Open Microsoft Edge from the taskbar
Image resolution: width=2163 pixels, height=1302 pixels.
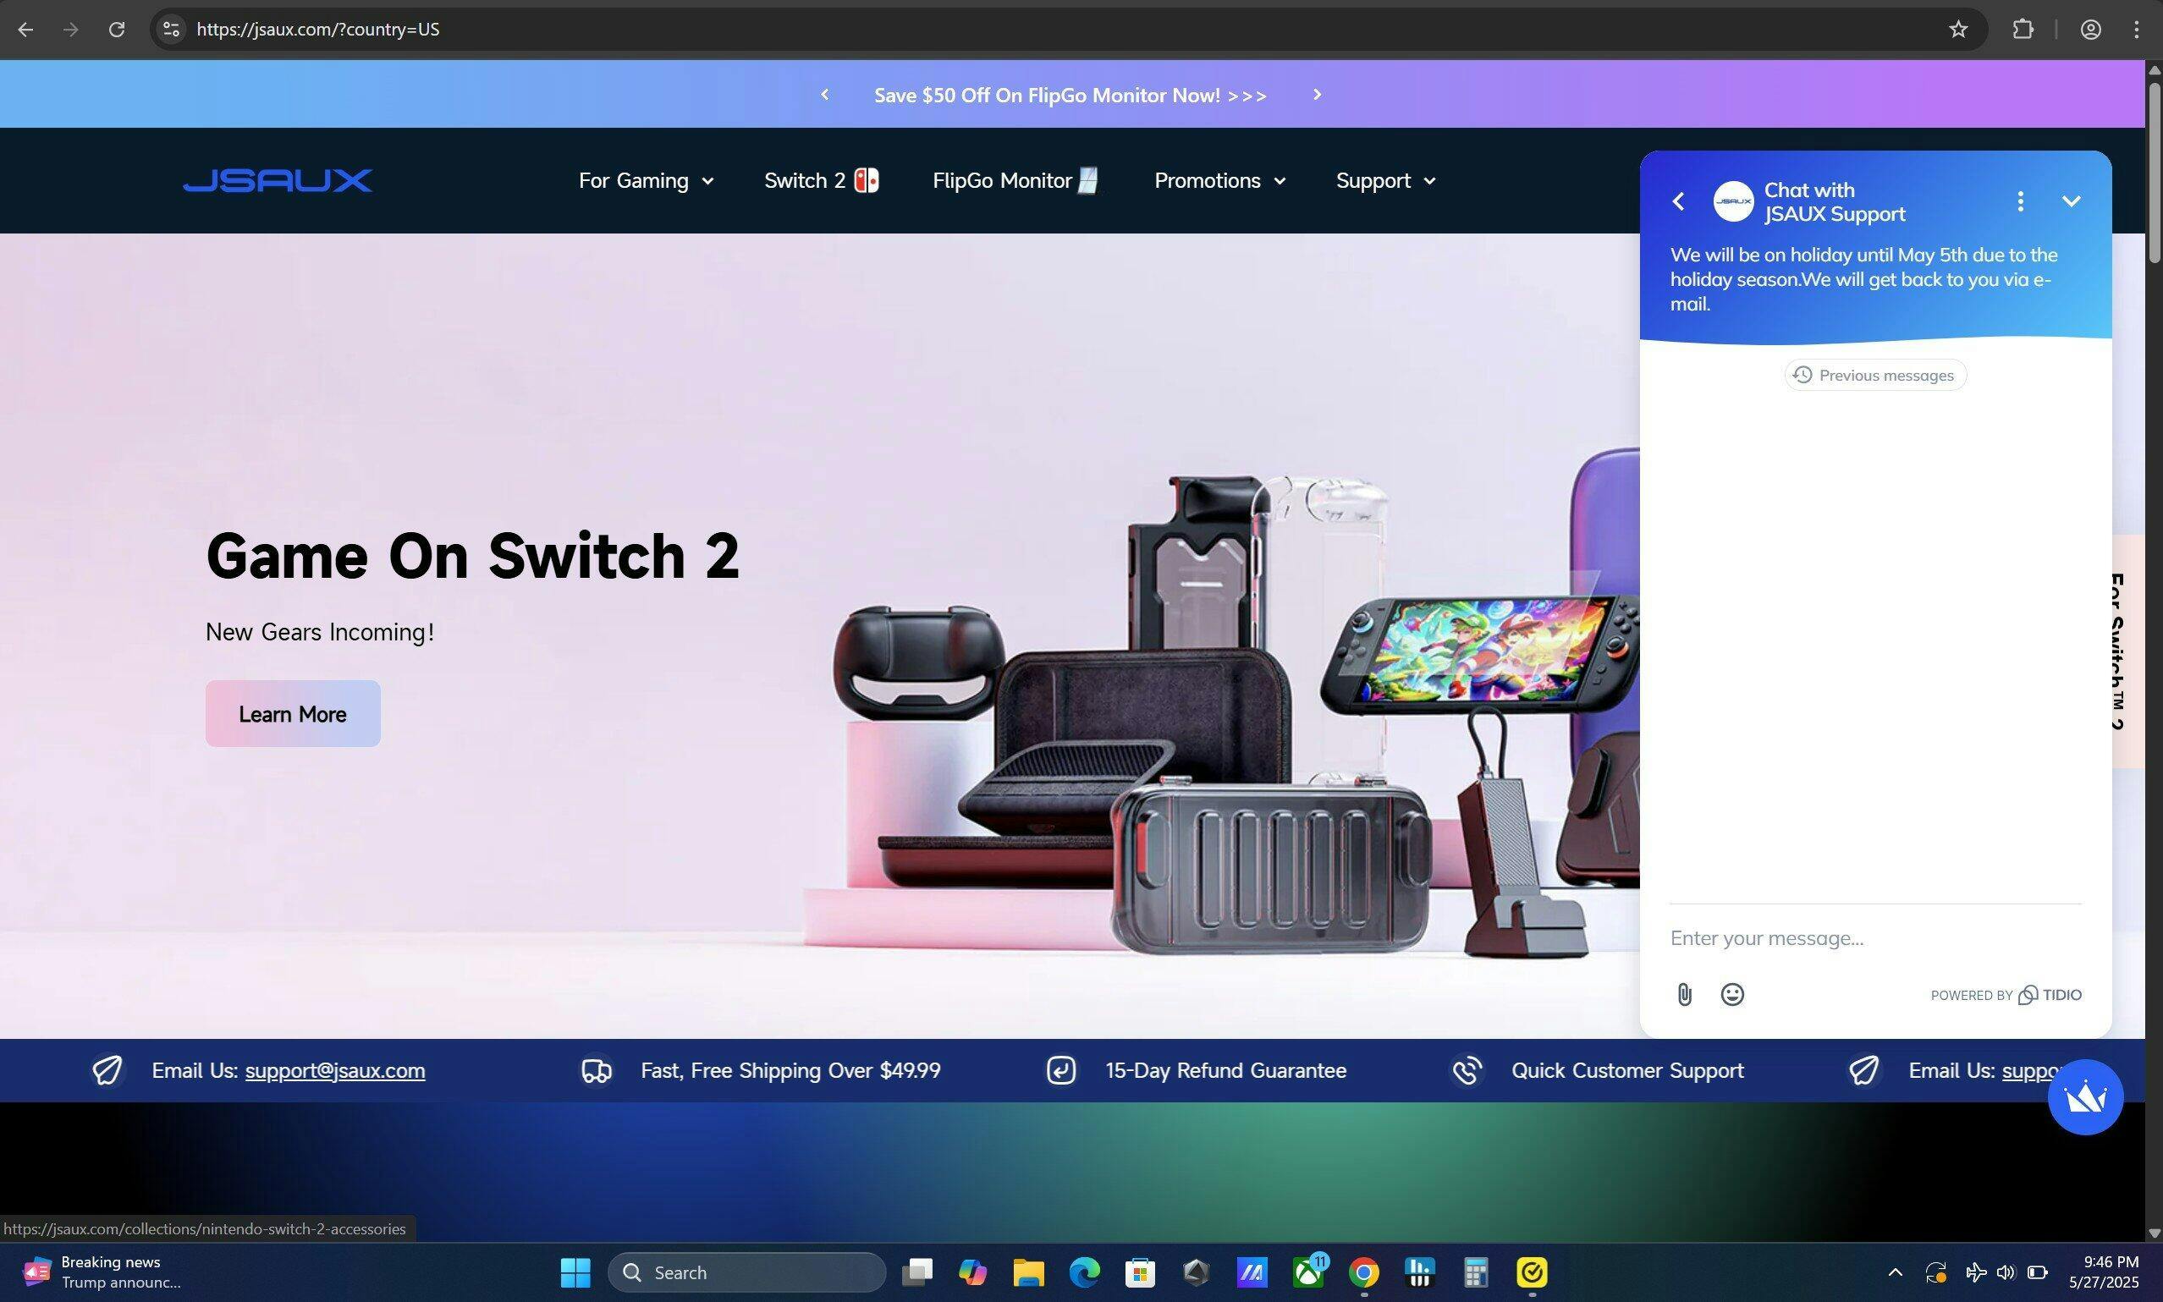(x=1084, y=1272)
